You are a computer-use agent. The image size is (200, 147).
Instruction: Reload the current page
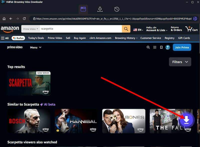click(x=24, y=19)
